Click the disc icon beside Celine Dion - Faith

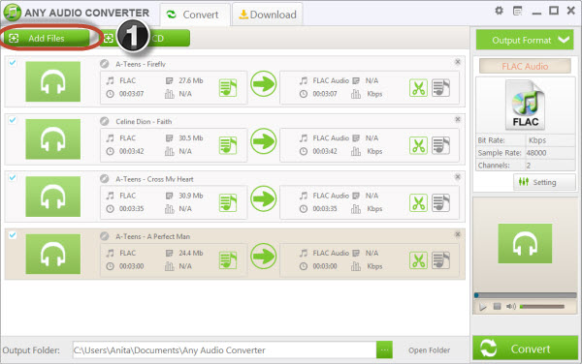click(x=105, y=121)
